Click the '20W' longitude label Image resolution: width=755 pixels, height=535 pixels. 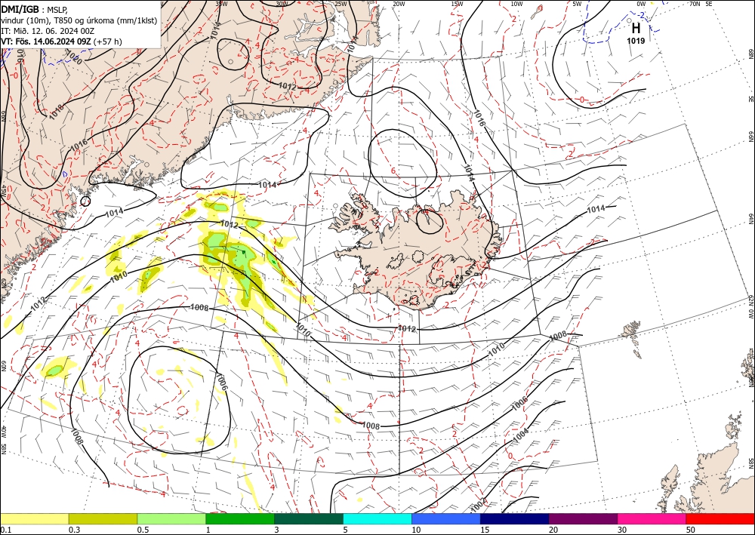398,4
